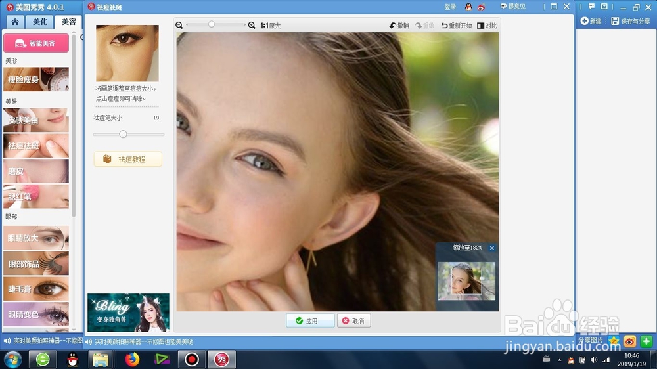Open the 腮红笔 tool
This screenshot has height=369, width=657.
coord(36,196)
